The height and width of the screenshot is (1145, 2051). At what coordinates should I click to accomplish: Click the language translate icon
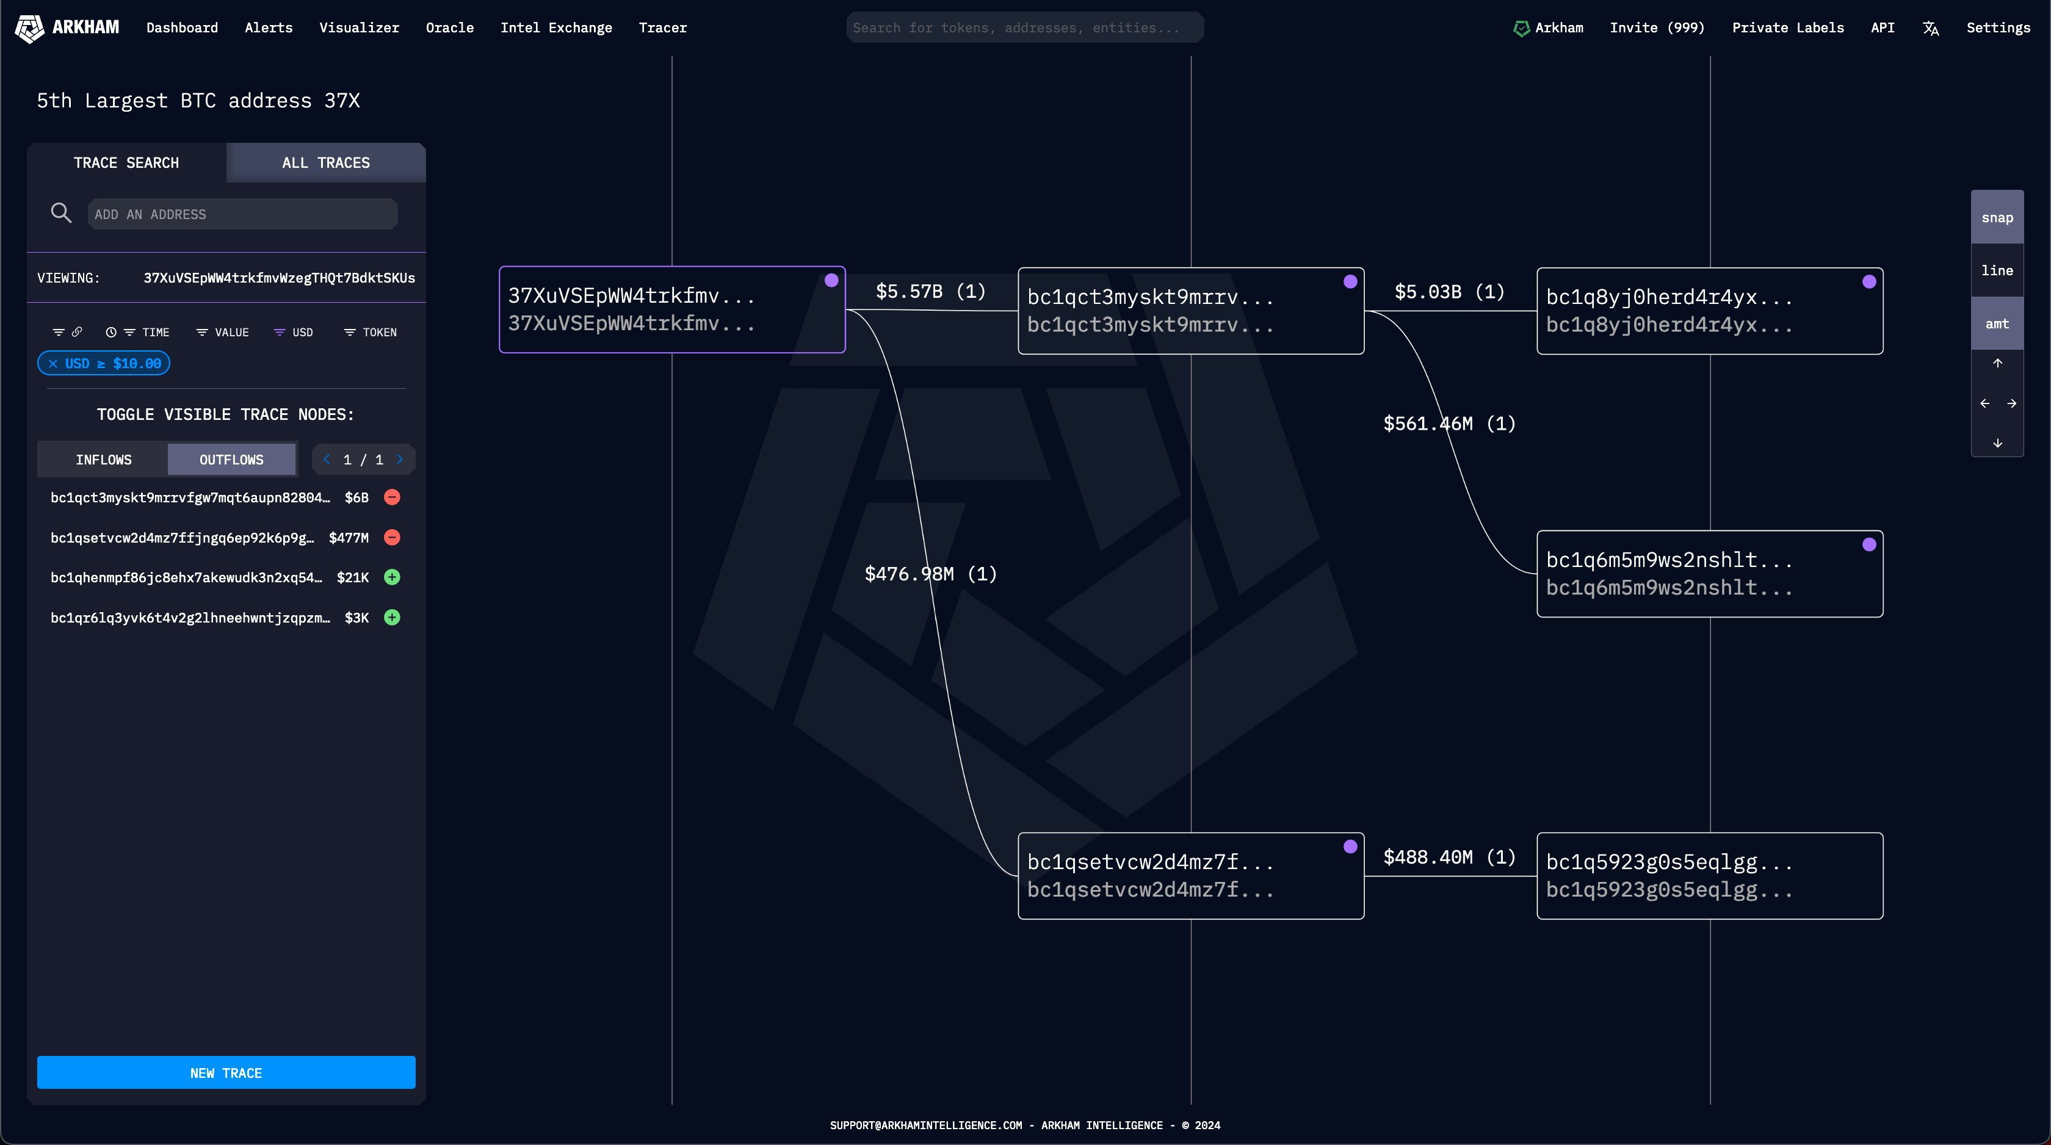pos(1931,28)
